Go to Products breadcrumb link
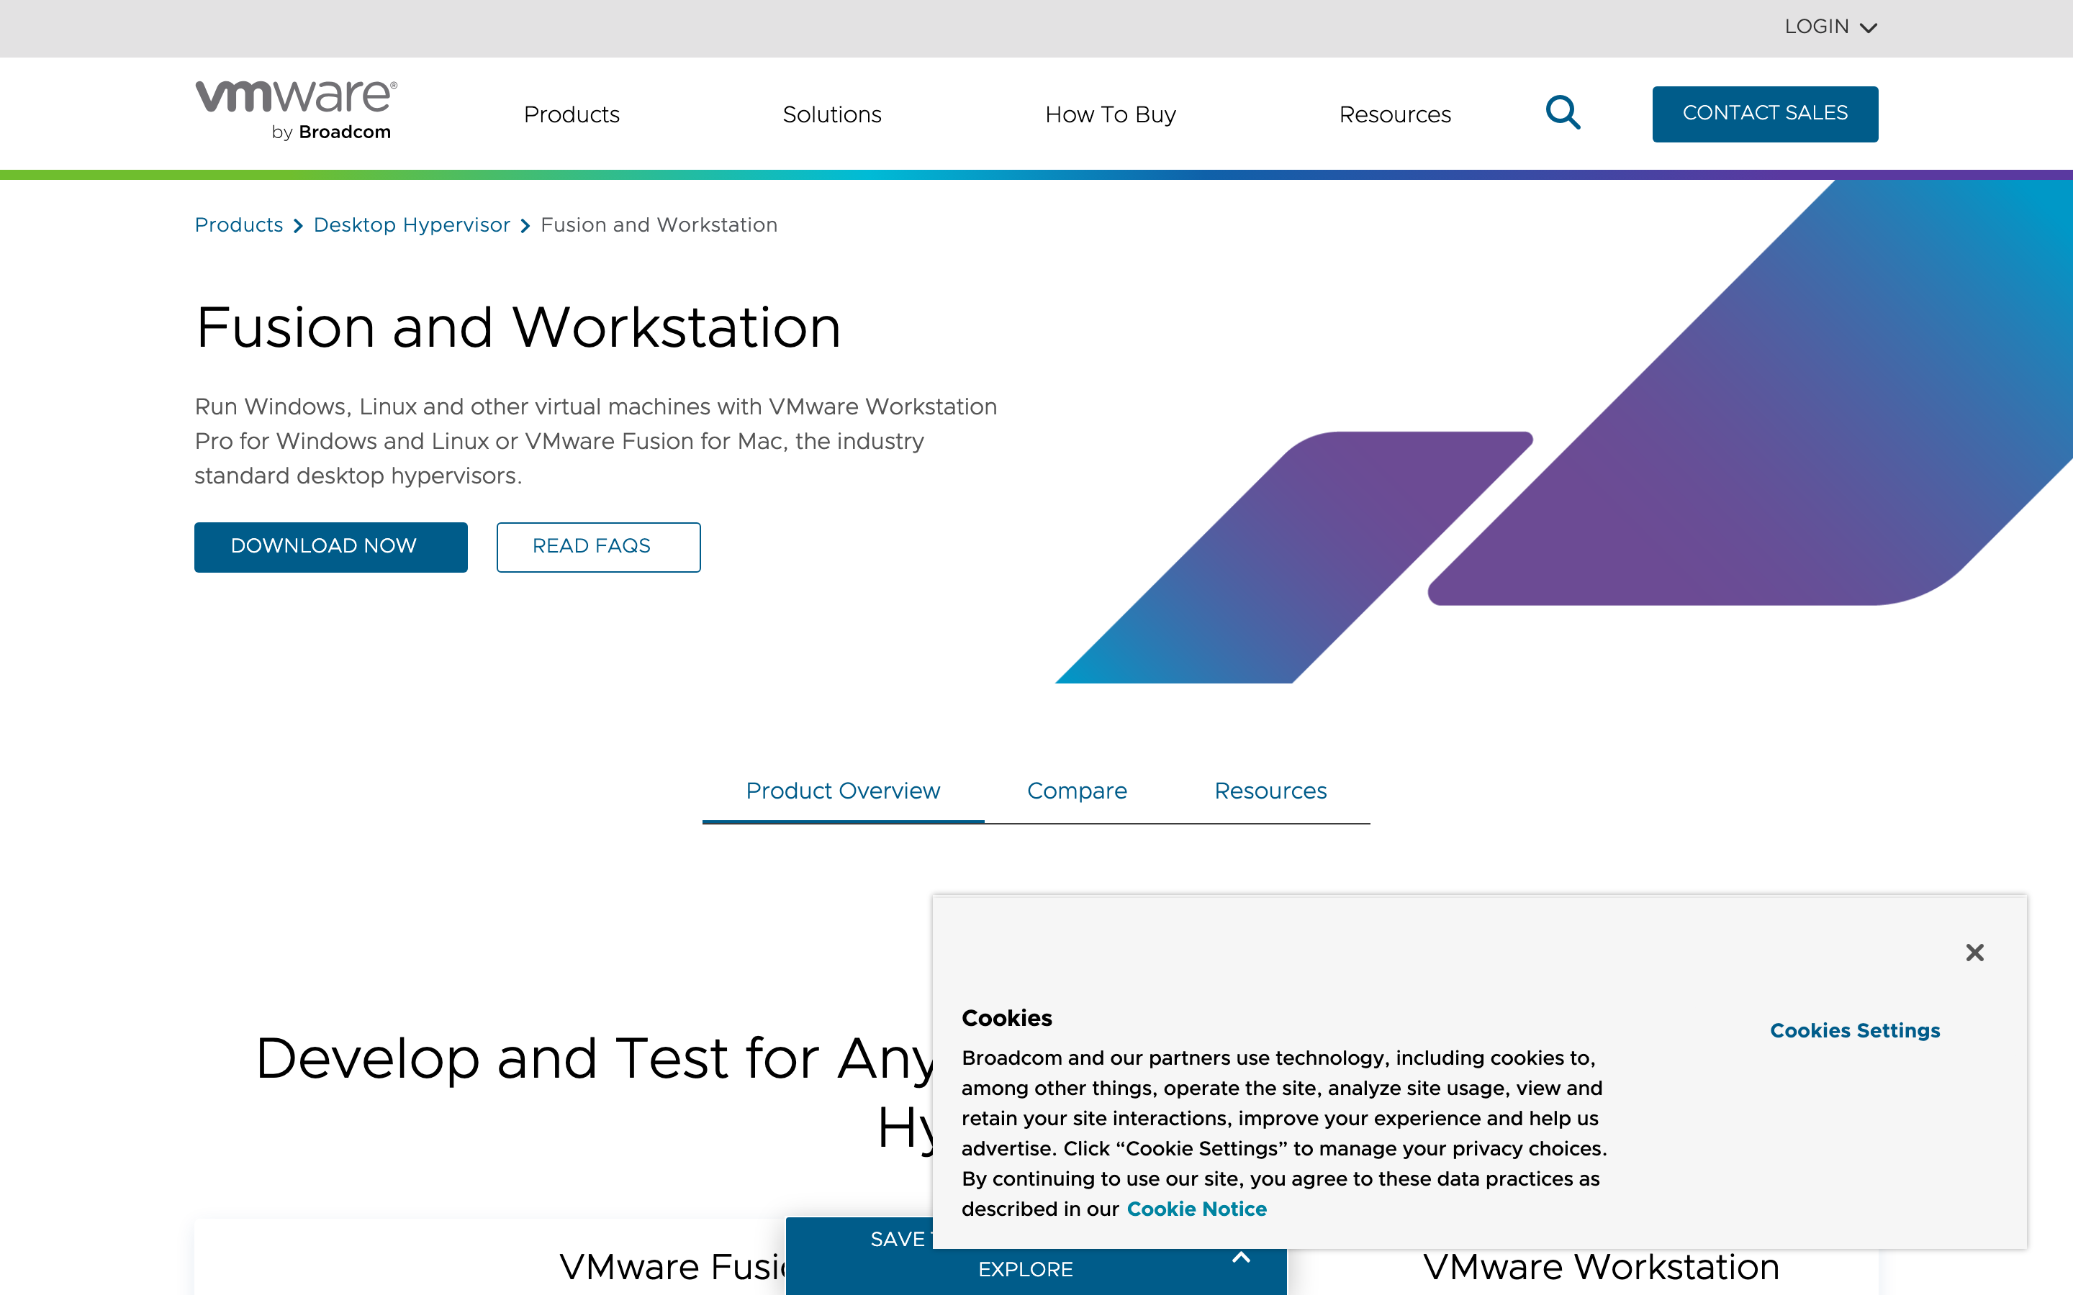The width and height of the screenshot is (2073, 1295). (x=238, y=225)
